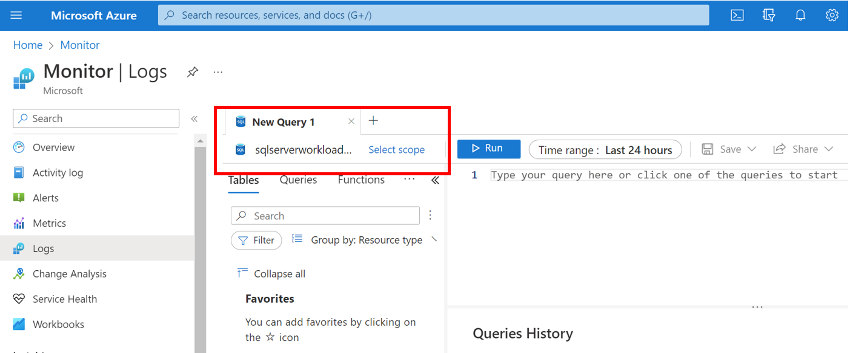850x353 pixels.
Task: Click the favorites star icon in the hint text
Action: [x=270, y=337]
